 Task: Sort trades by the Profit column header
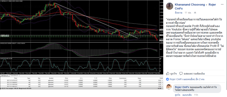159,78
